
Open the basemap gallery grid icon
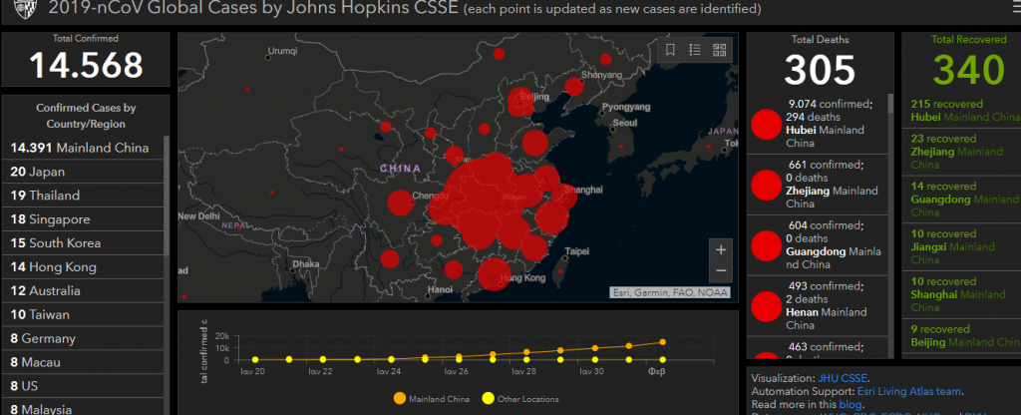pos(719,50)
